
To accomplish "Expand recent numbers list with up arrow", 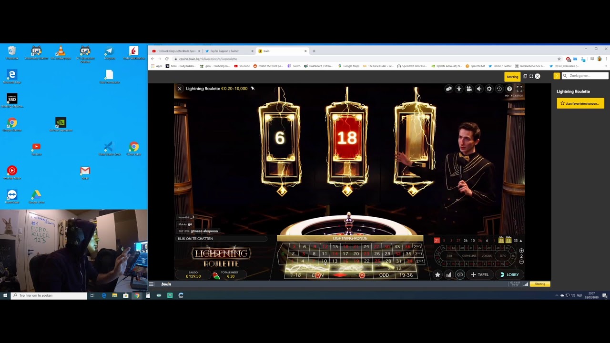I will 521,241.
